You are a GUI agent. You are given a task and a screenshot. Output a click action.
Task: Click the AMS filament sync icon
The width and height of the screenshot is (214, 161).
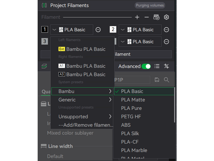157,17
